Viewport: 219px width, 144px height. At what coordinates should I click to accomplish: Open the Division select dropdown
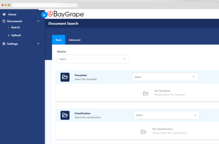point(93,59)
